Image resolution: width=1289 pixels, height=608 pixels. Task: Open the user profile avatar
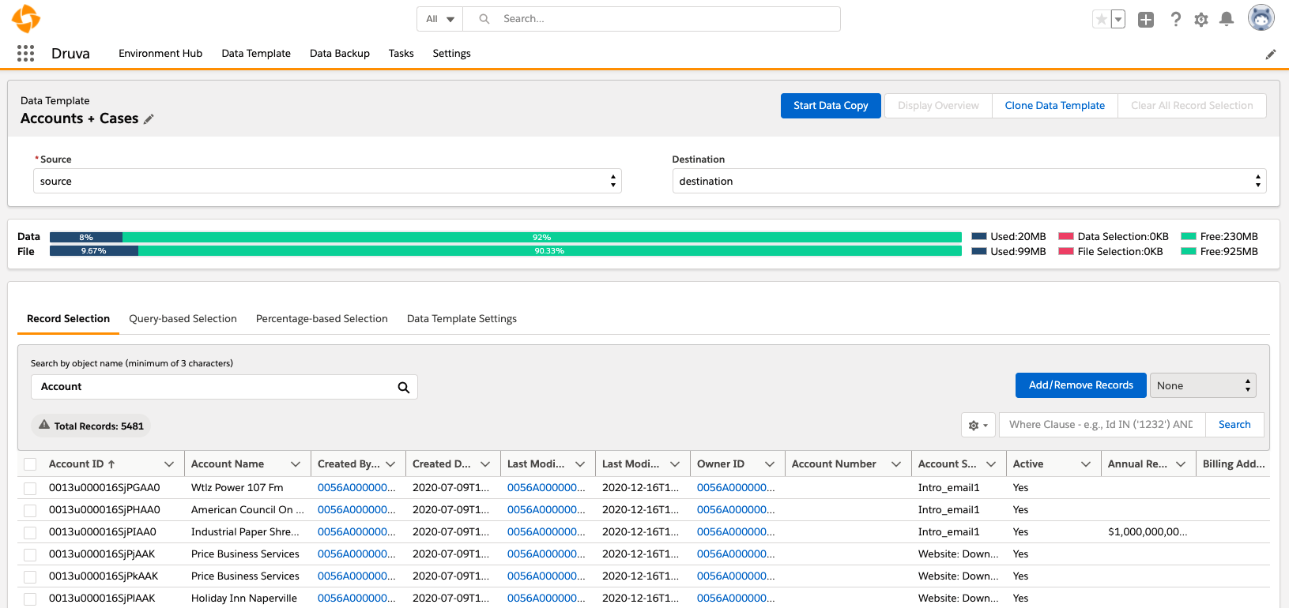[1261, 17]
